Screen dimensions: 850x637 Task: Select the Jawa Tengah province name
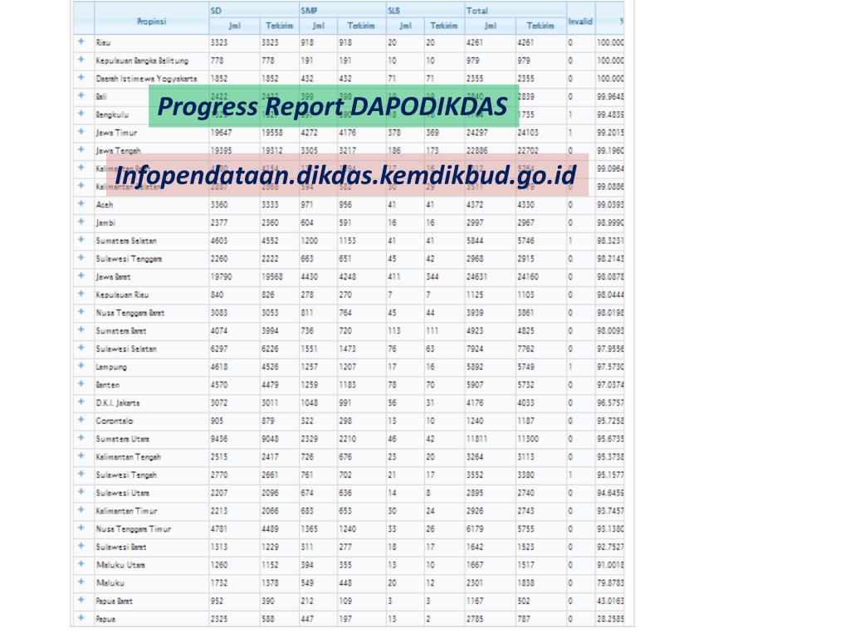point(118,150)
